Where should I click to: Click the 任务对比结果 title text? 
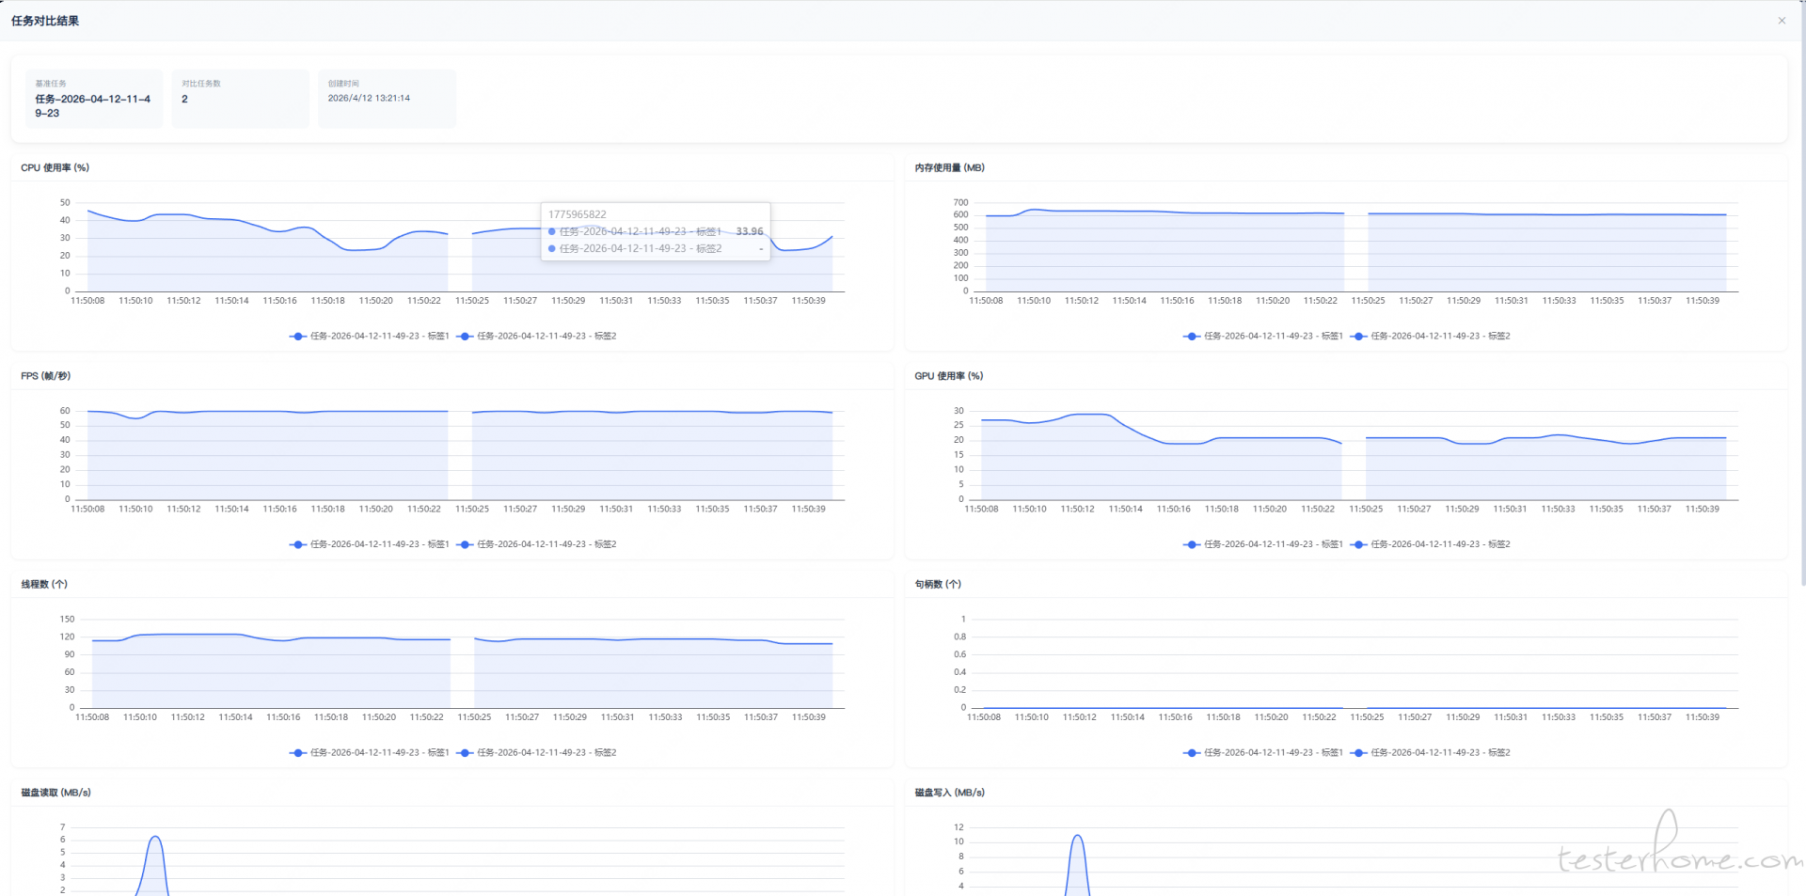45,21
